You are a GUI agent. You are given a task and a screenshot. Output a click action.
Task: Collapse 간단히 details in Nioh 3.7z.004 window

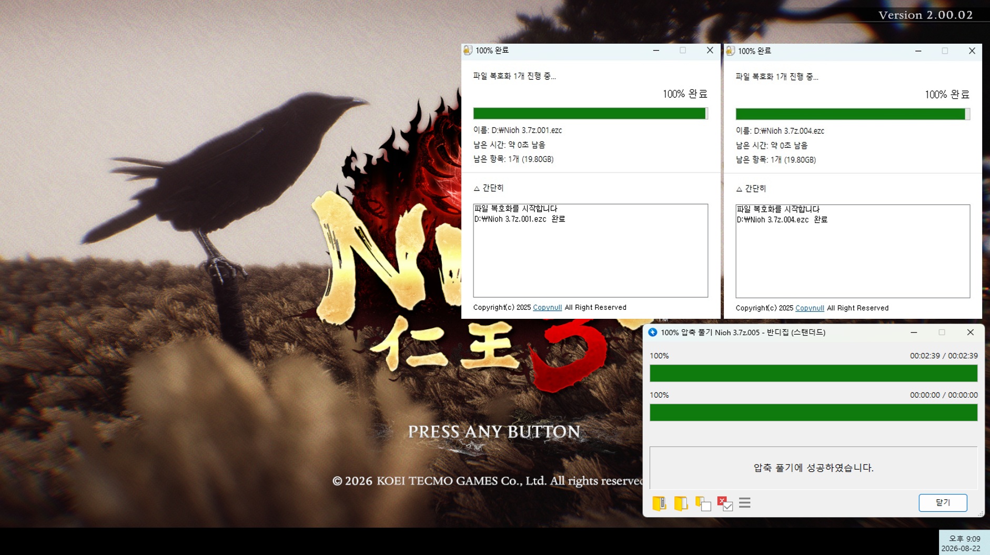tap(751, 188)
